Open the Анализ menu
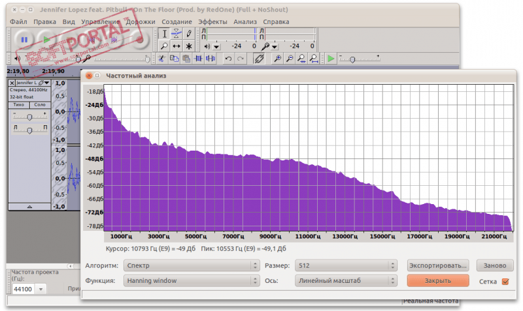 click(245, 22)
